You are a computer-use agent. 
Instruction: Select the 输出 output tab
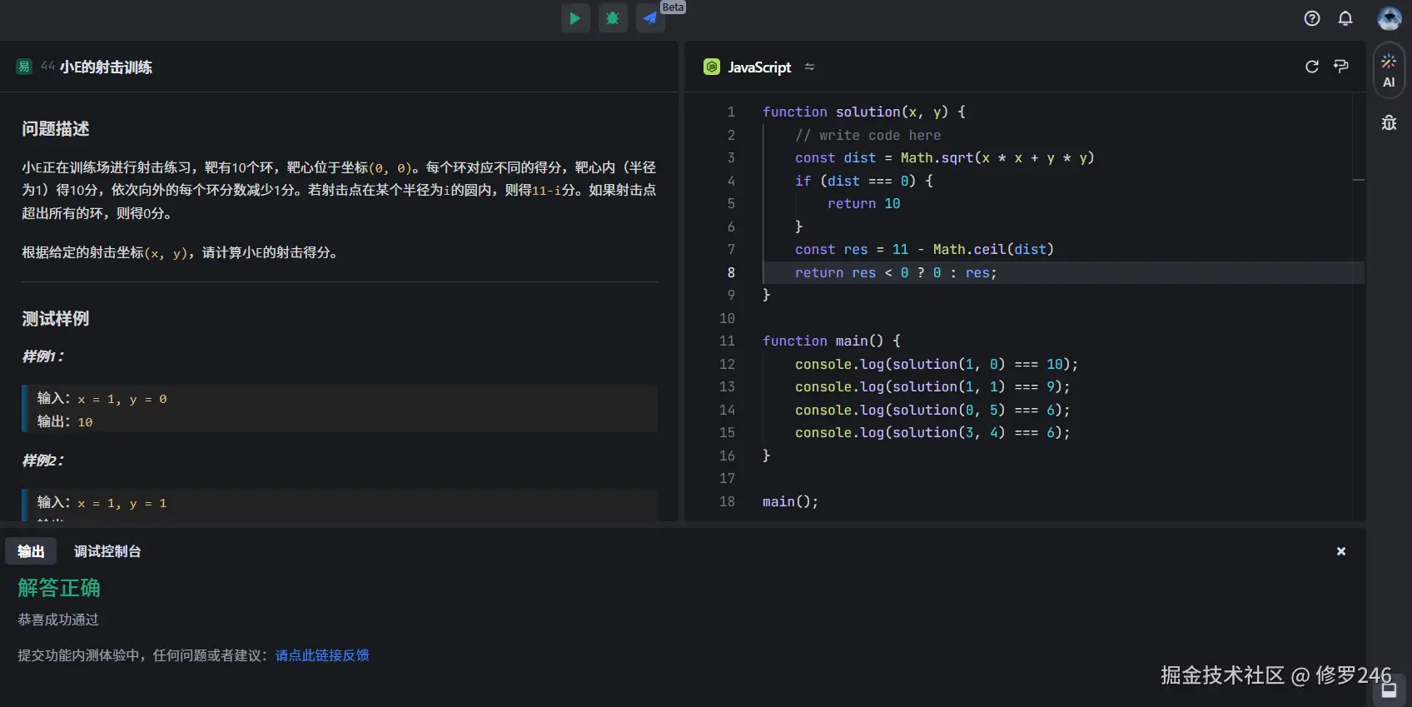coord(31,551)
